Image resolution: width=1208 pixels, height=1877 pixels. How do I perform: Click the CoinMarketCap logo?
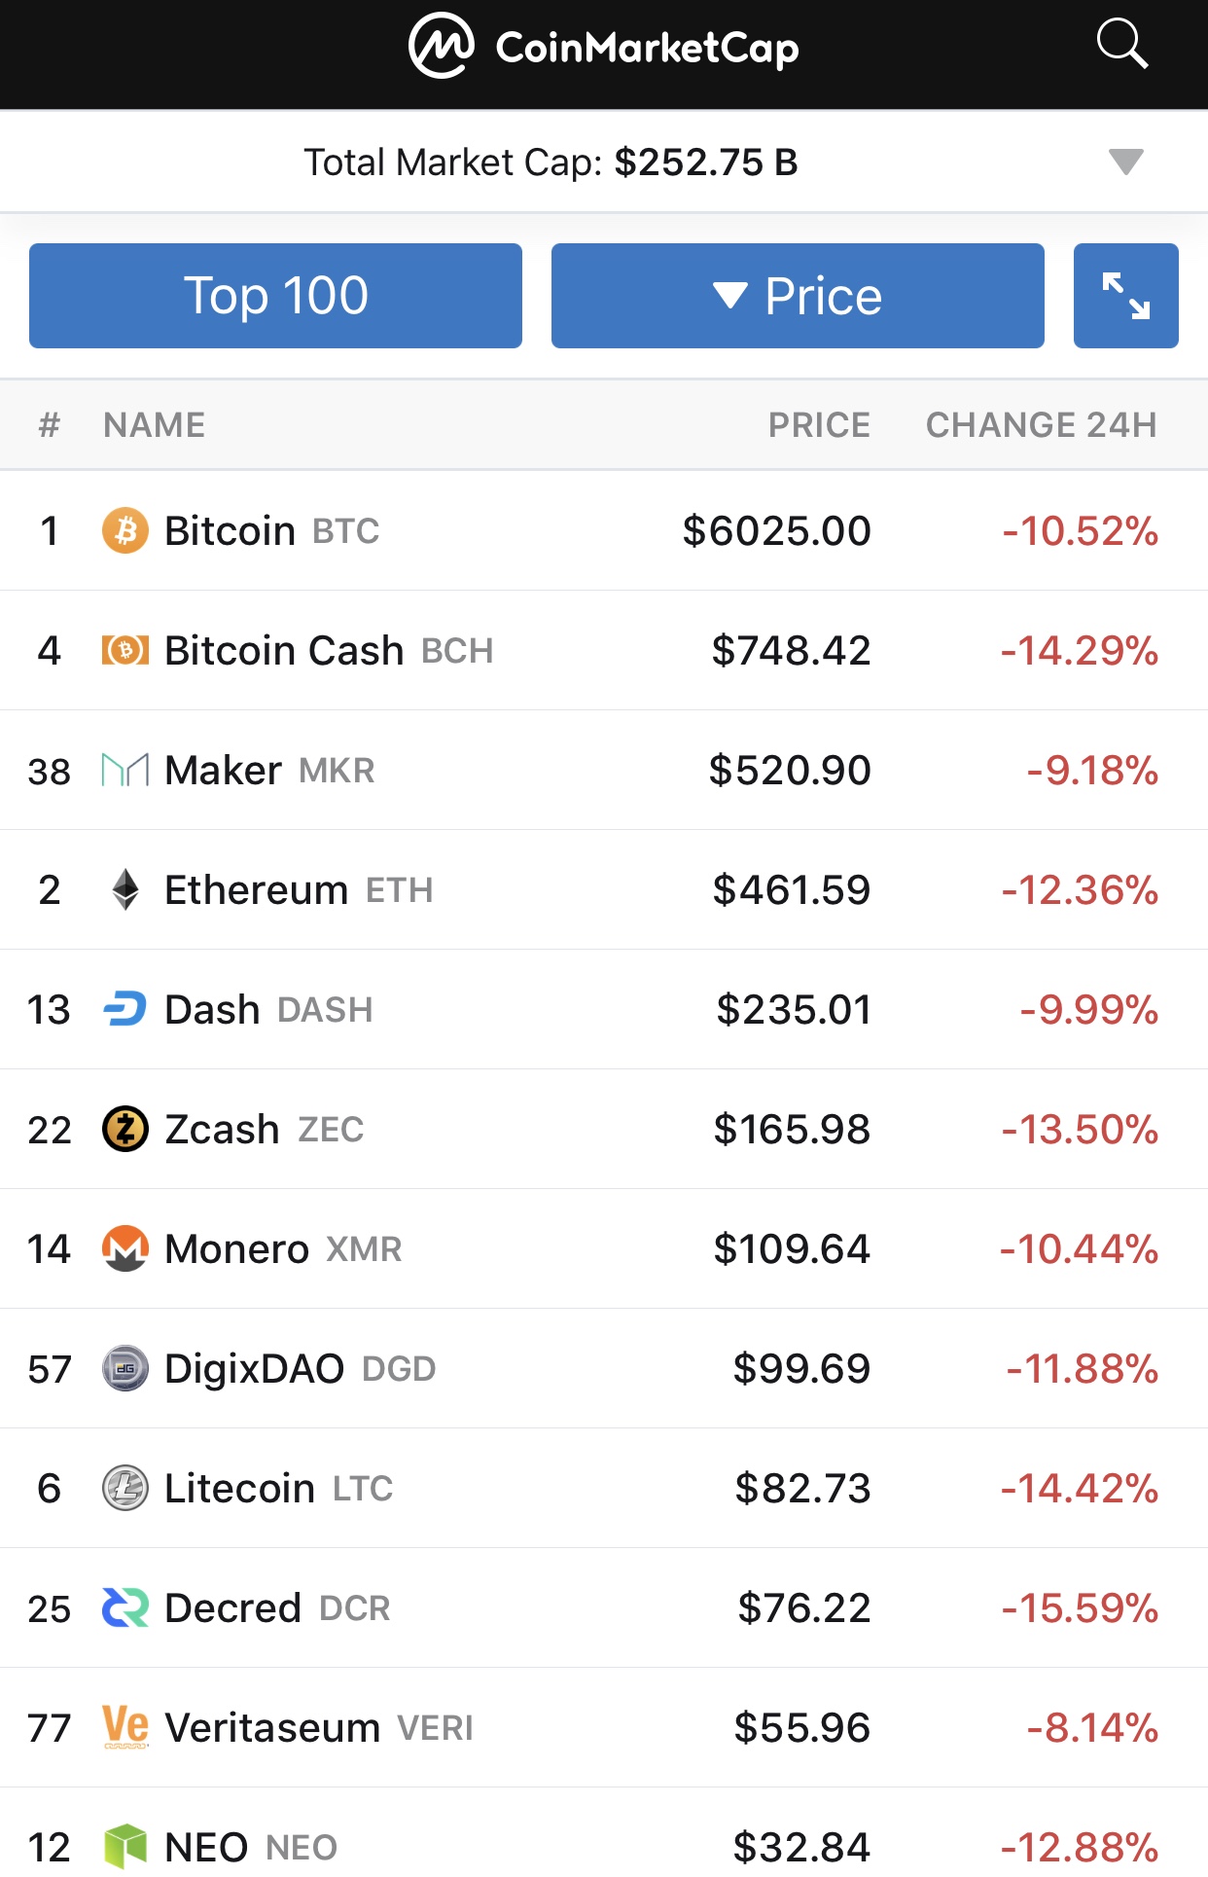click(x=604, y=46)
